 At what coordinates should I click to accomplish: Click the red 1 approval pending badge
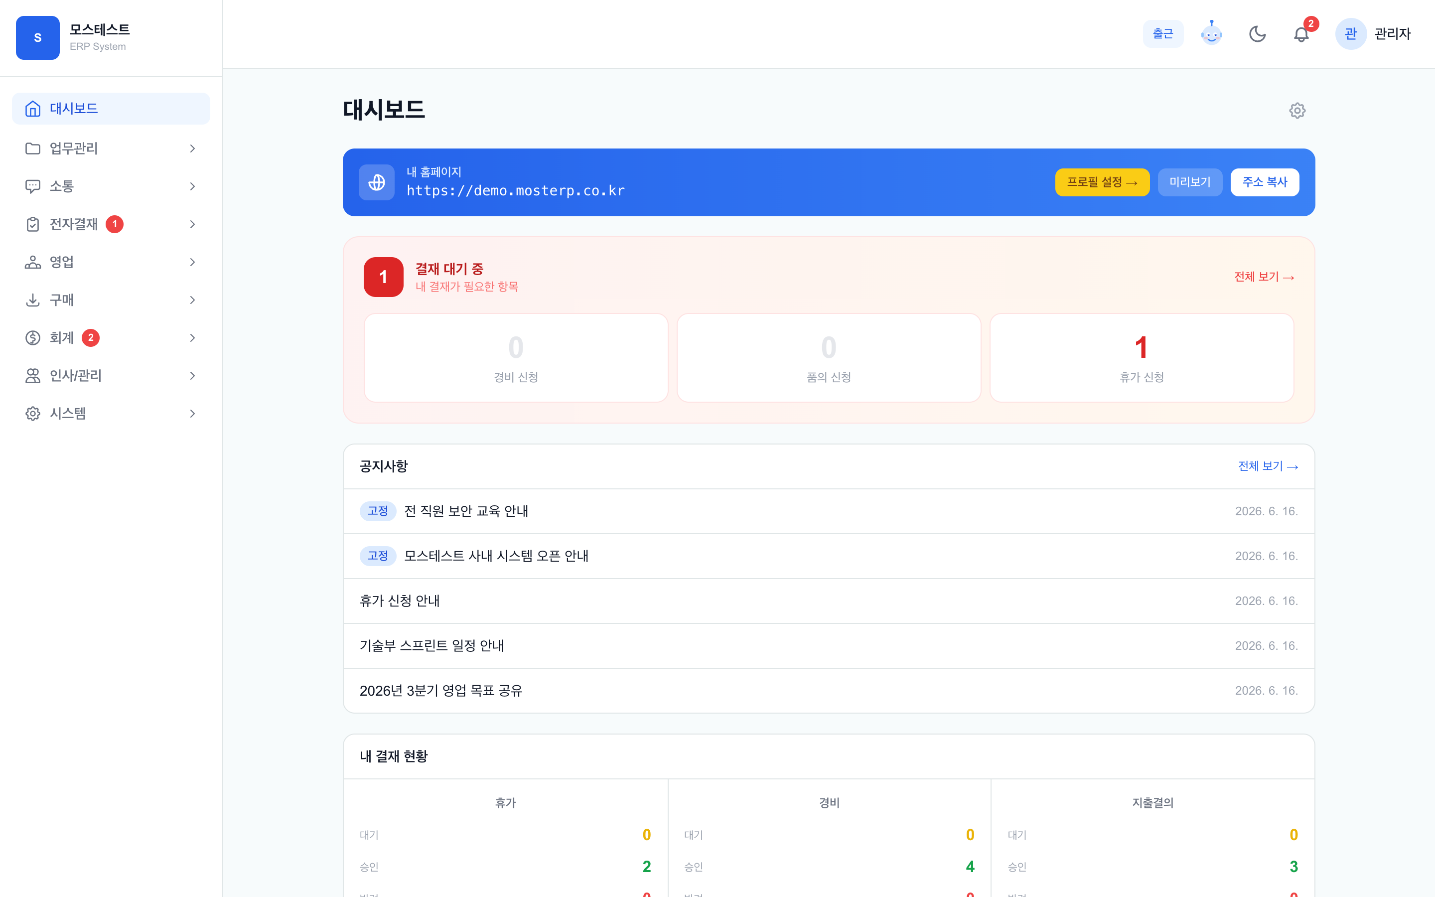tap(383, 277)
